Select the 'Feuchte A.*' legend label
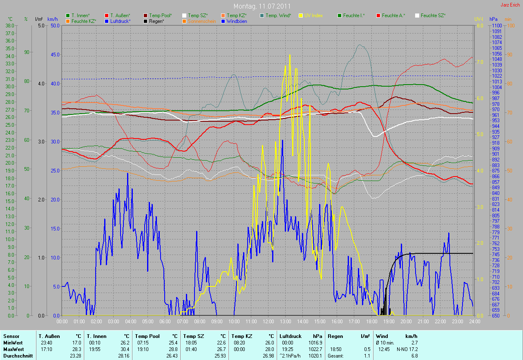523x360 pixels. coord(394,16)
